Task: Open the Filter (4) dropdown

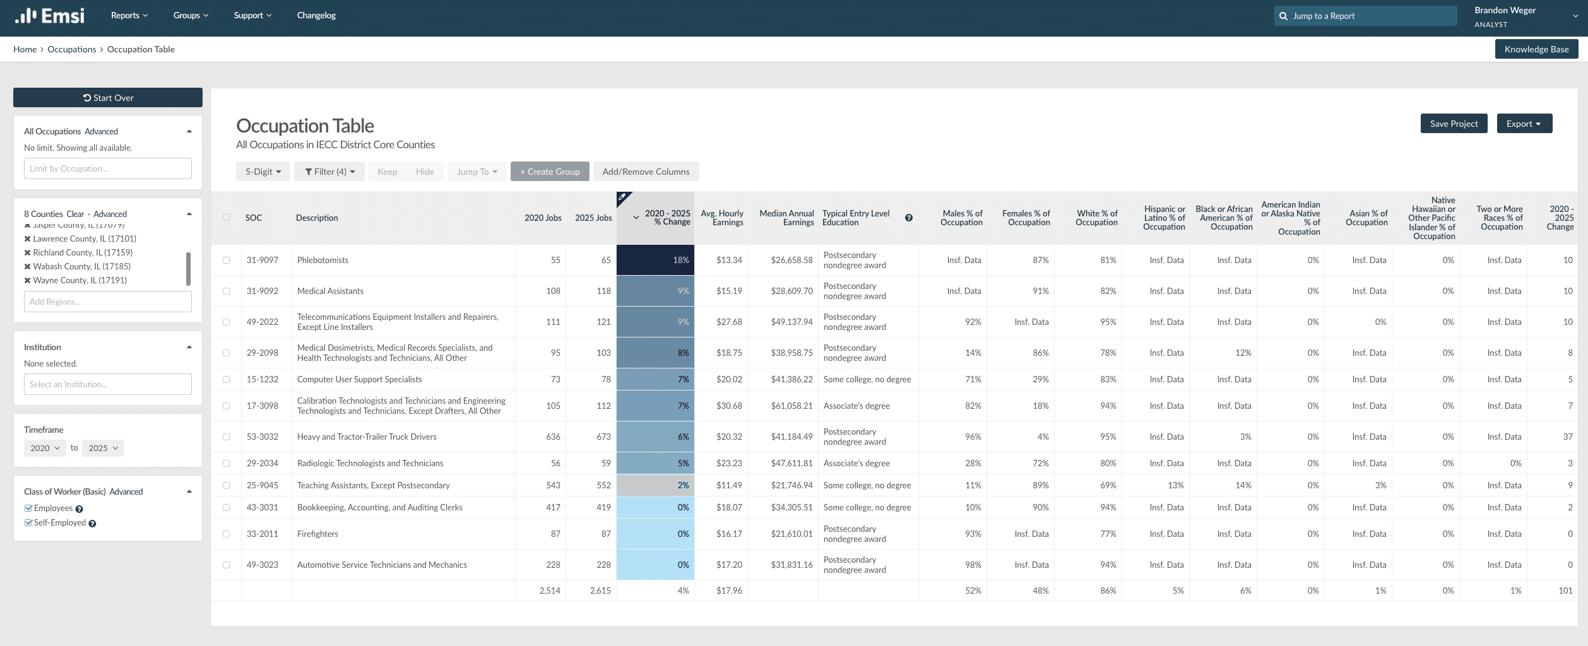Action: pyautogui.click(x=329, y=172)
